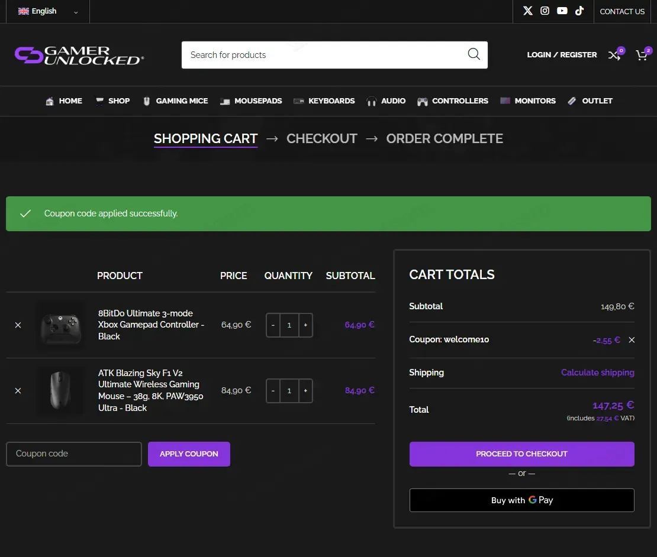The width and height of the screenshot is (657, 557).
Task: Expand the English language dropdown
Action: coord(48,11)
